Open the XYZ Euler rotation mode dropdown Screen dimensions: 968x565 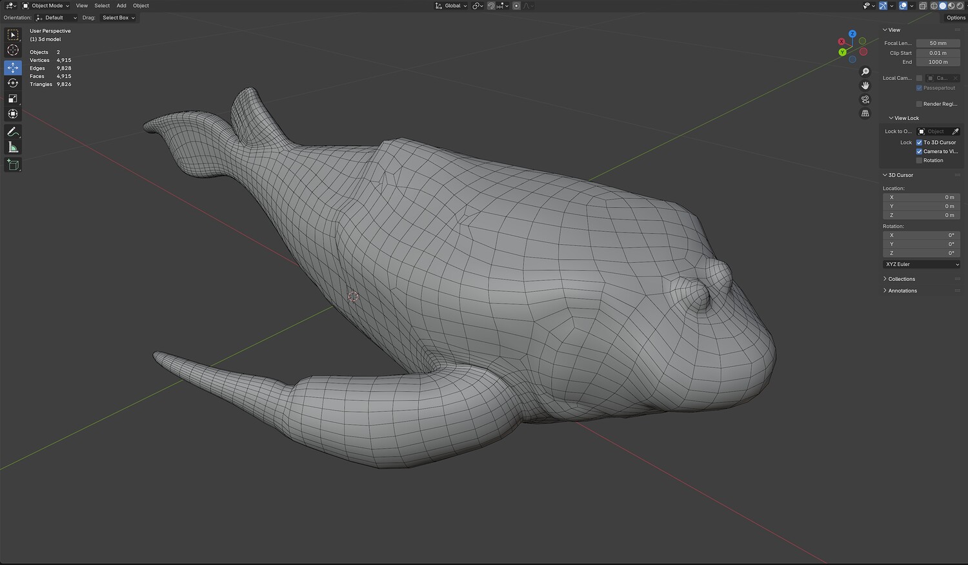(x=922, y=264)
